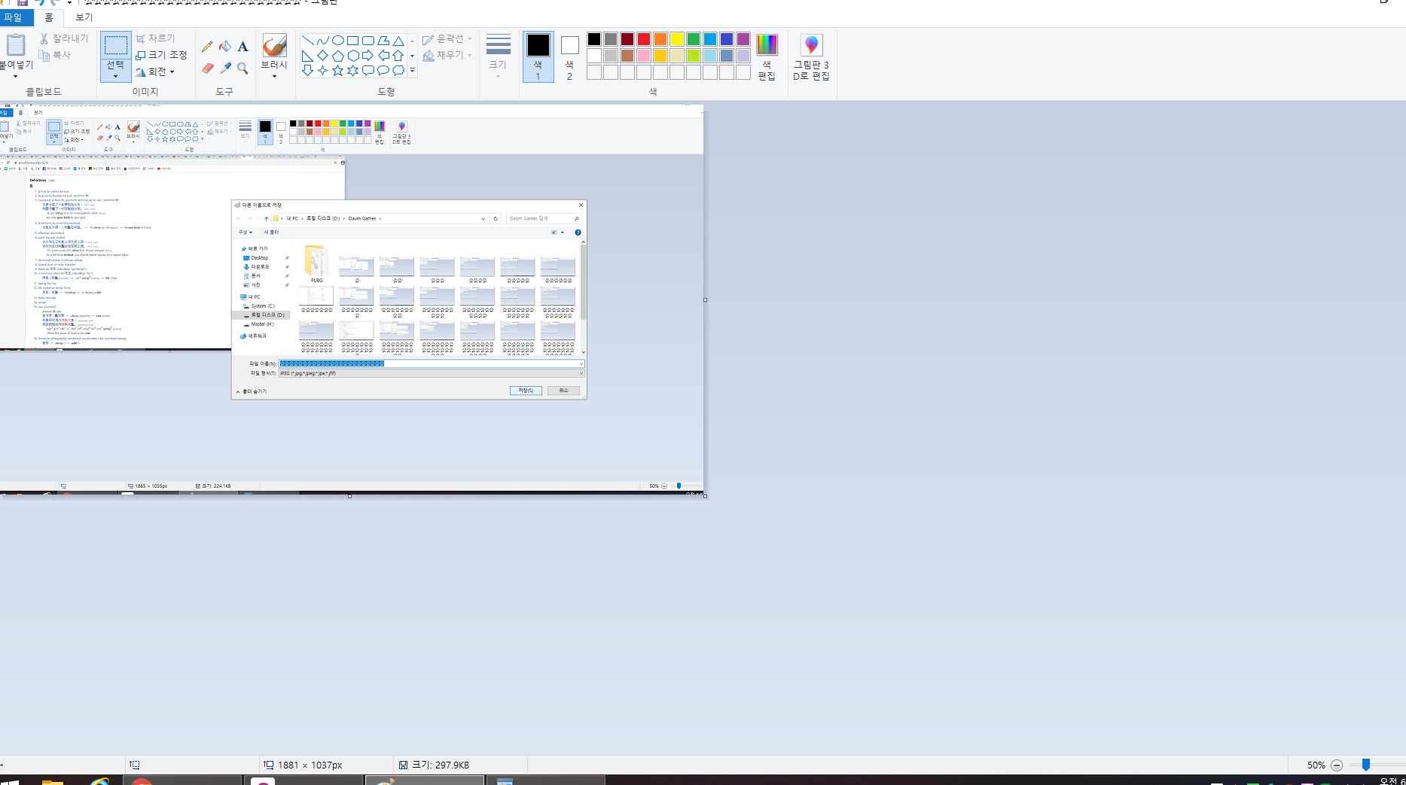Image resolution: width=1406 pixels, height=785 pixels.
Task: Pick the brown color swatch
Action: (627, 56)
